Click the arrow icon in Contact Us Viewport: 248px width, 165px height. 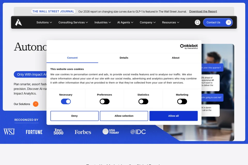point(228,22)
